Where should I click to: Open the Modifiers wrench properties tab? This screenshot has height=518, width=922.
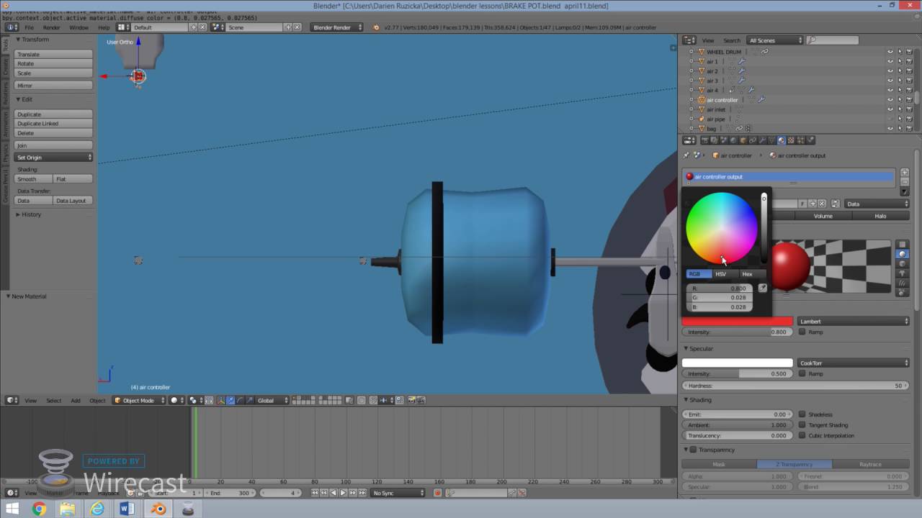(762, 140)
